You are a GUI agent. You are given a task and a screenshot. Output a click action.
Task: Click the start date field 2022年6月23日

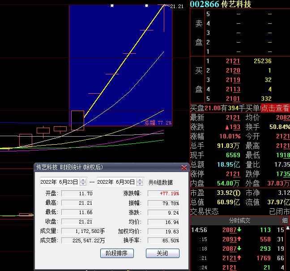pyautogui.click(x=59, y=182)
